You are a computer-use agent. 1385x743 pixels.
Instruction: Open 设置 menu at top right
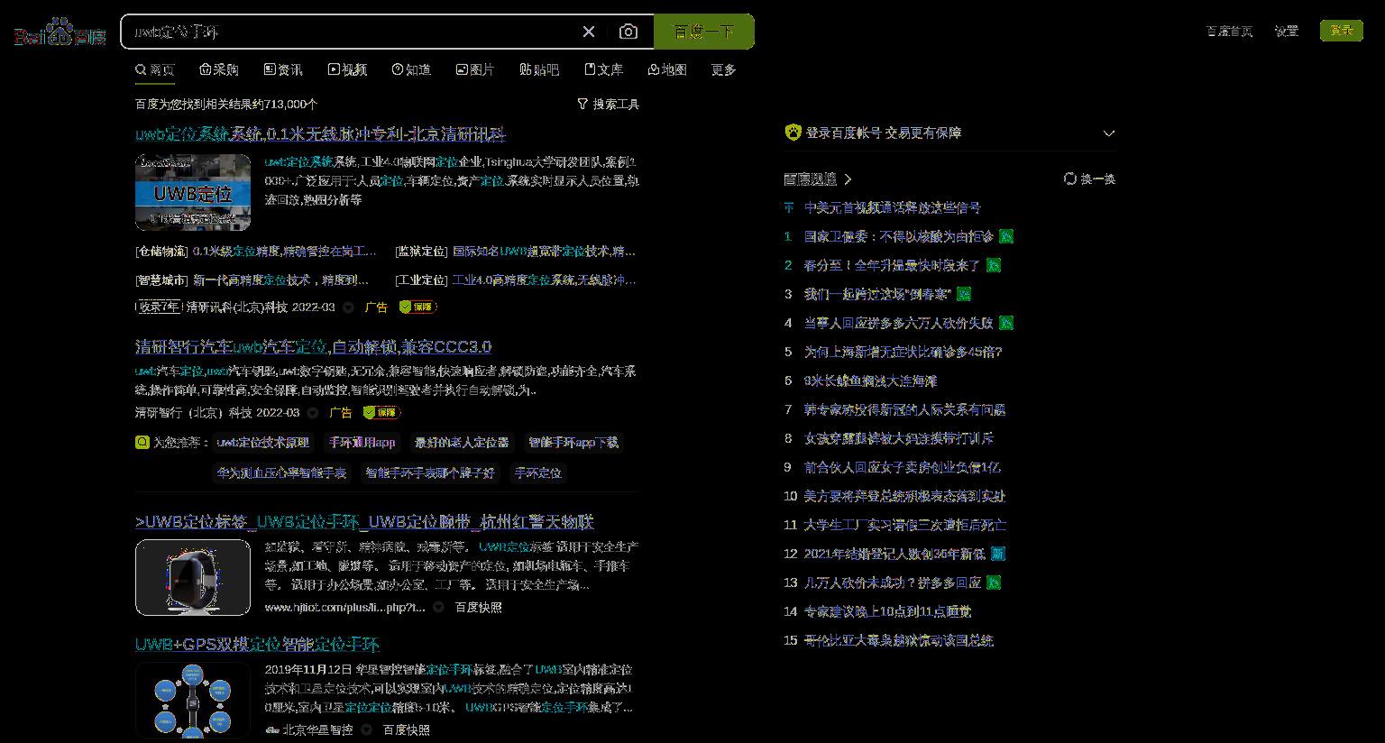(x=1286, y=31)
